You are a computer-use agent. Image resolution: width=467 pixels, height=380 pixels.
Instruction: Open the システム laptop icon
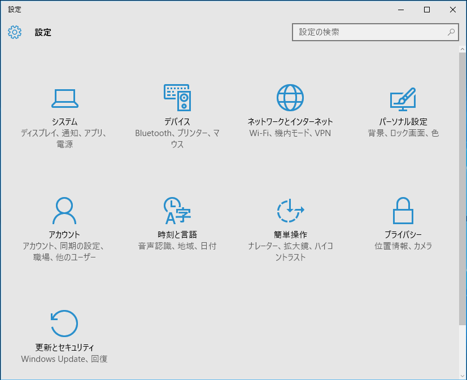[x=64, y=98]
